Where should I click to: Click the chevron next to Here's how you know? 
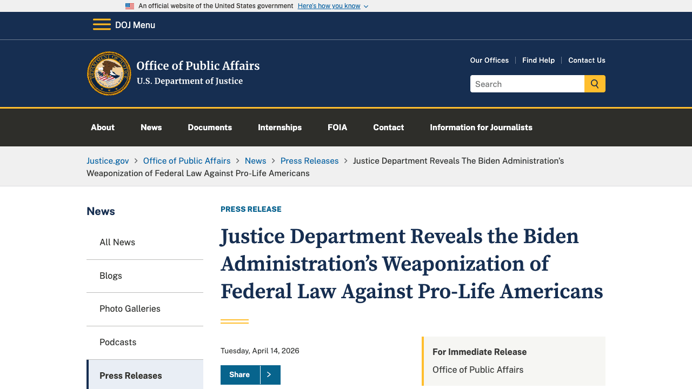[366, 6]
